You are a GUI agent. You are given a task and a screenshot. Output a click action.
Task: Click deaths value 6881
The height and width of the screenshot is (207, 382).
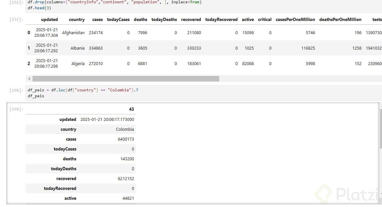(x=143, y=63)
